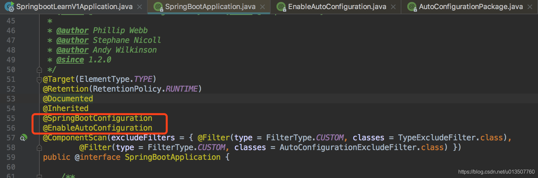This screenshot has width=538, height=178.
Task: Open EnableAutoConfiguration.java tab
Action: click(337, 6)
